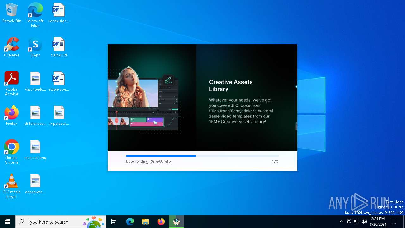Click the installer download progress bar
This screenshot has width=405, height=228.
click(x=202, y=156)
